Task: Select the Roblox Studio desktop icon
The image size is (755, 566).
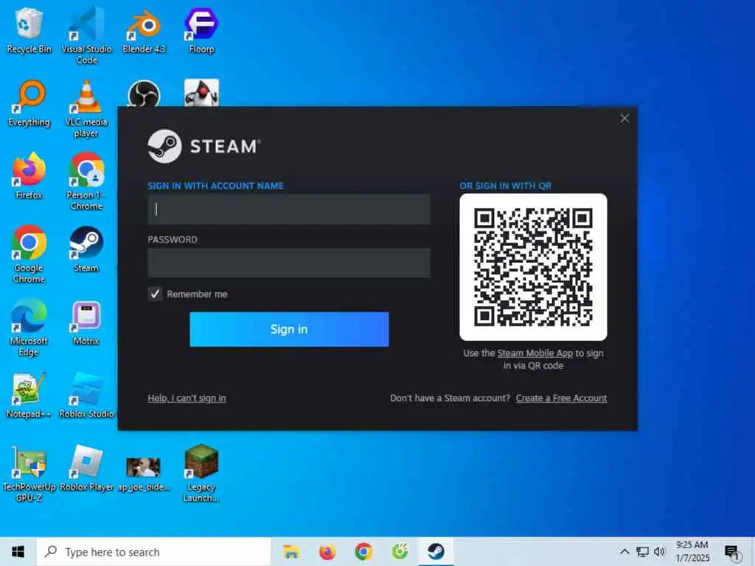Action: [87, 396]
